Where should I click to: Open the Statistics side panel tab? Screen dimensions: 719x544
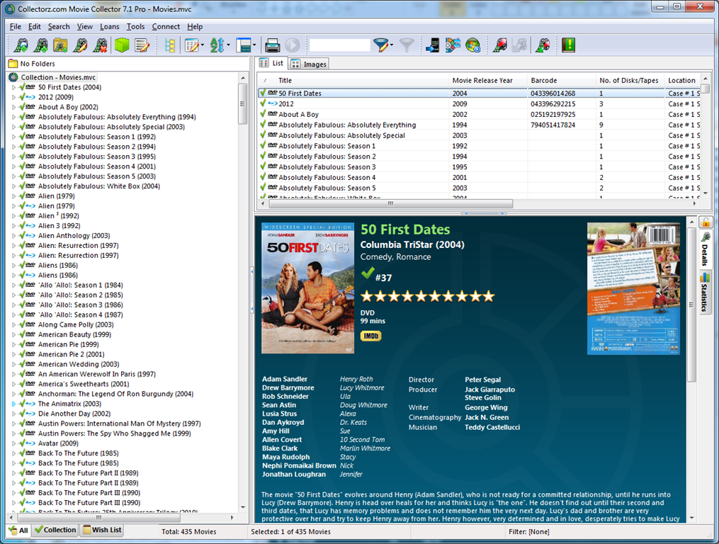click(x=706, y=292)
